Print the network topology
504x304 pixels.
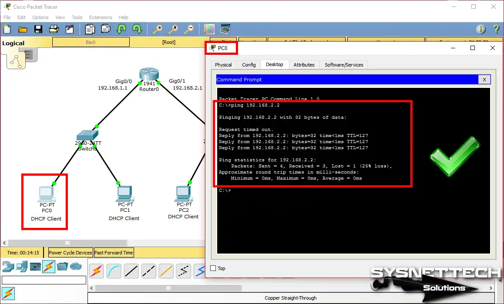pos(54,29)
